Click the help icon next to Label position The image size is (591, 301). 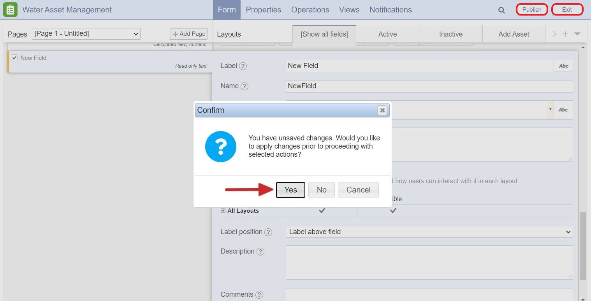click(268, 232)
